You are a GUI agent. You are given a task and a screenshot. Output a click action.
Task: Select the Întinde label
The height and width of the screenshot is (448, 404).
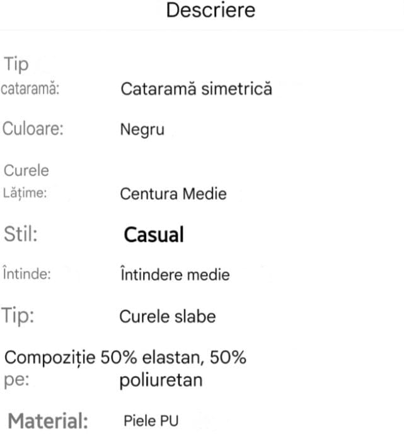[27, 274]
